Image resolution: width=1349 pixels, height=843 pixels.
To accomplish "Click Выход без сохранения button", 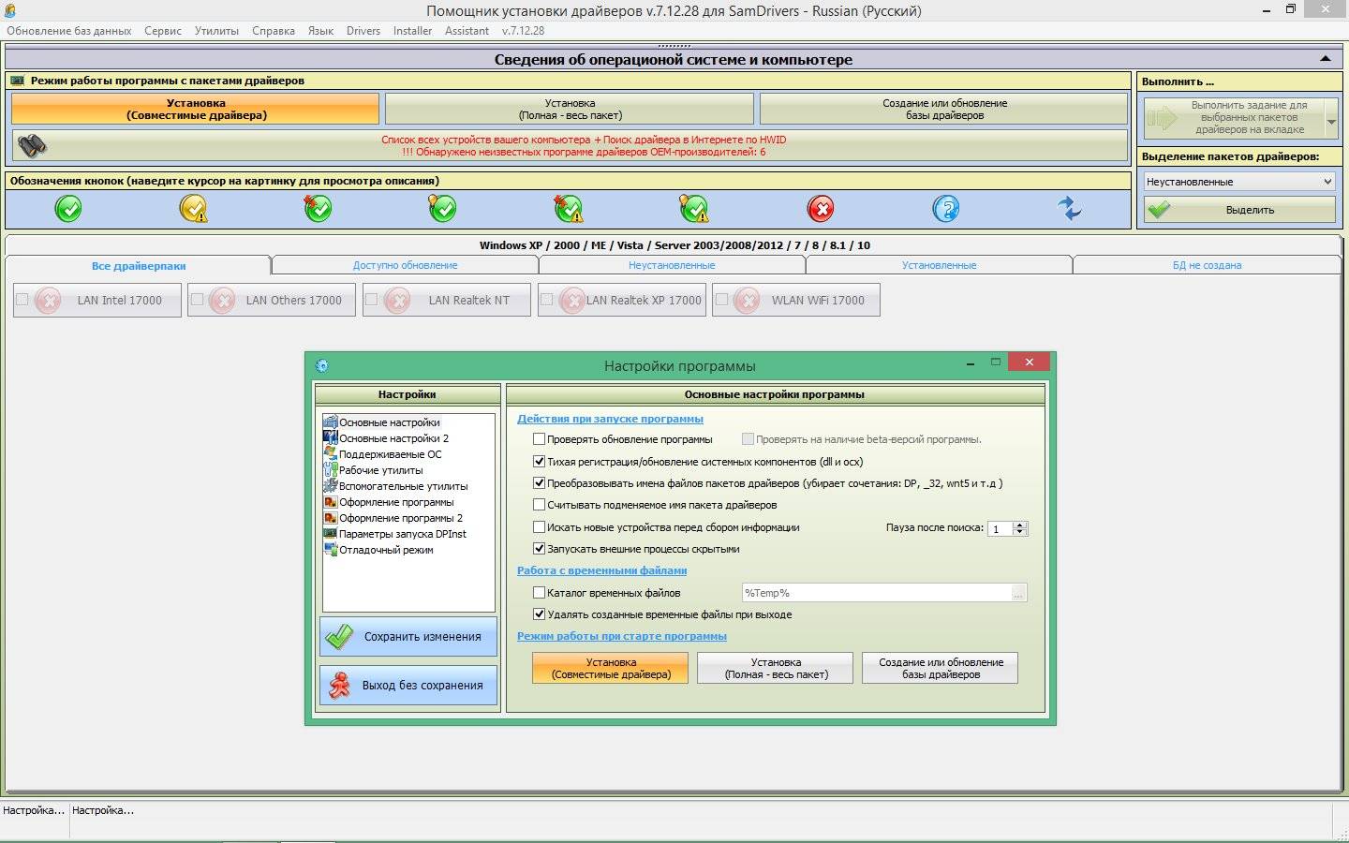I will (408, 686).
